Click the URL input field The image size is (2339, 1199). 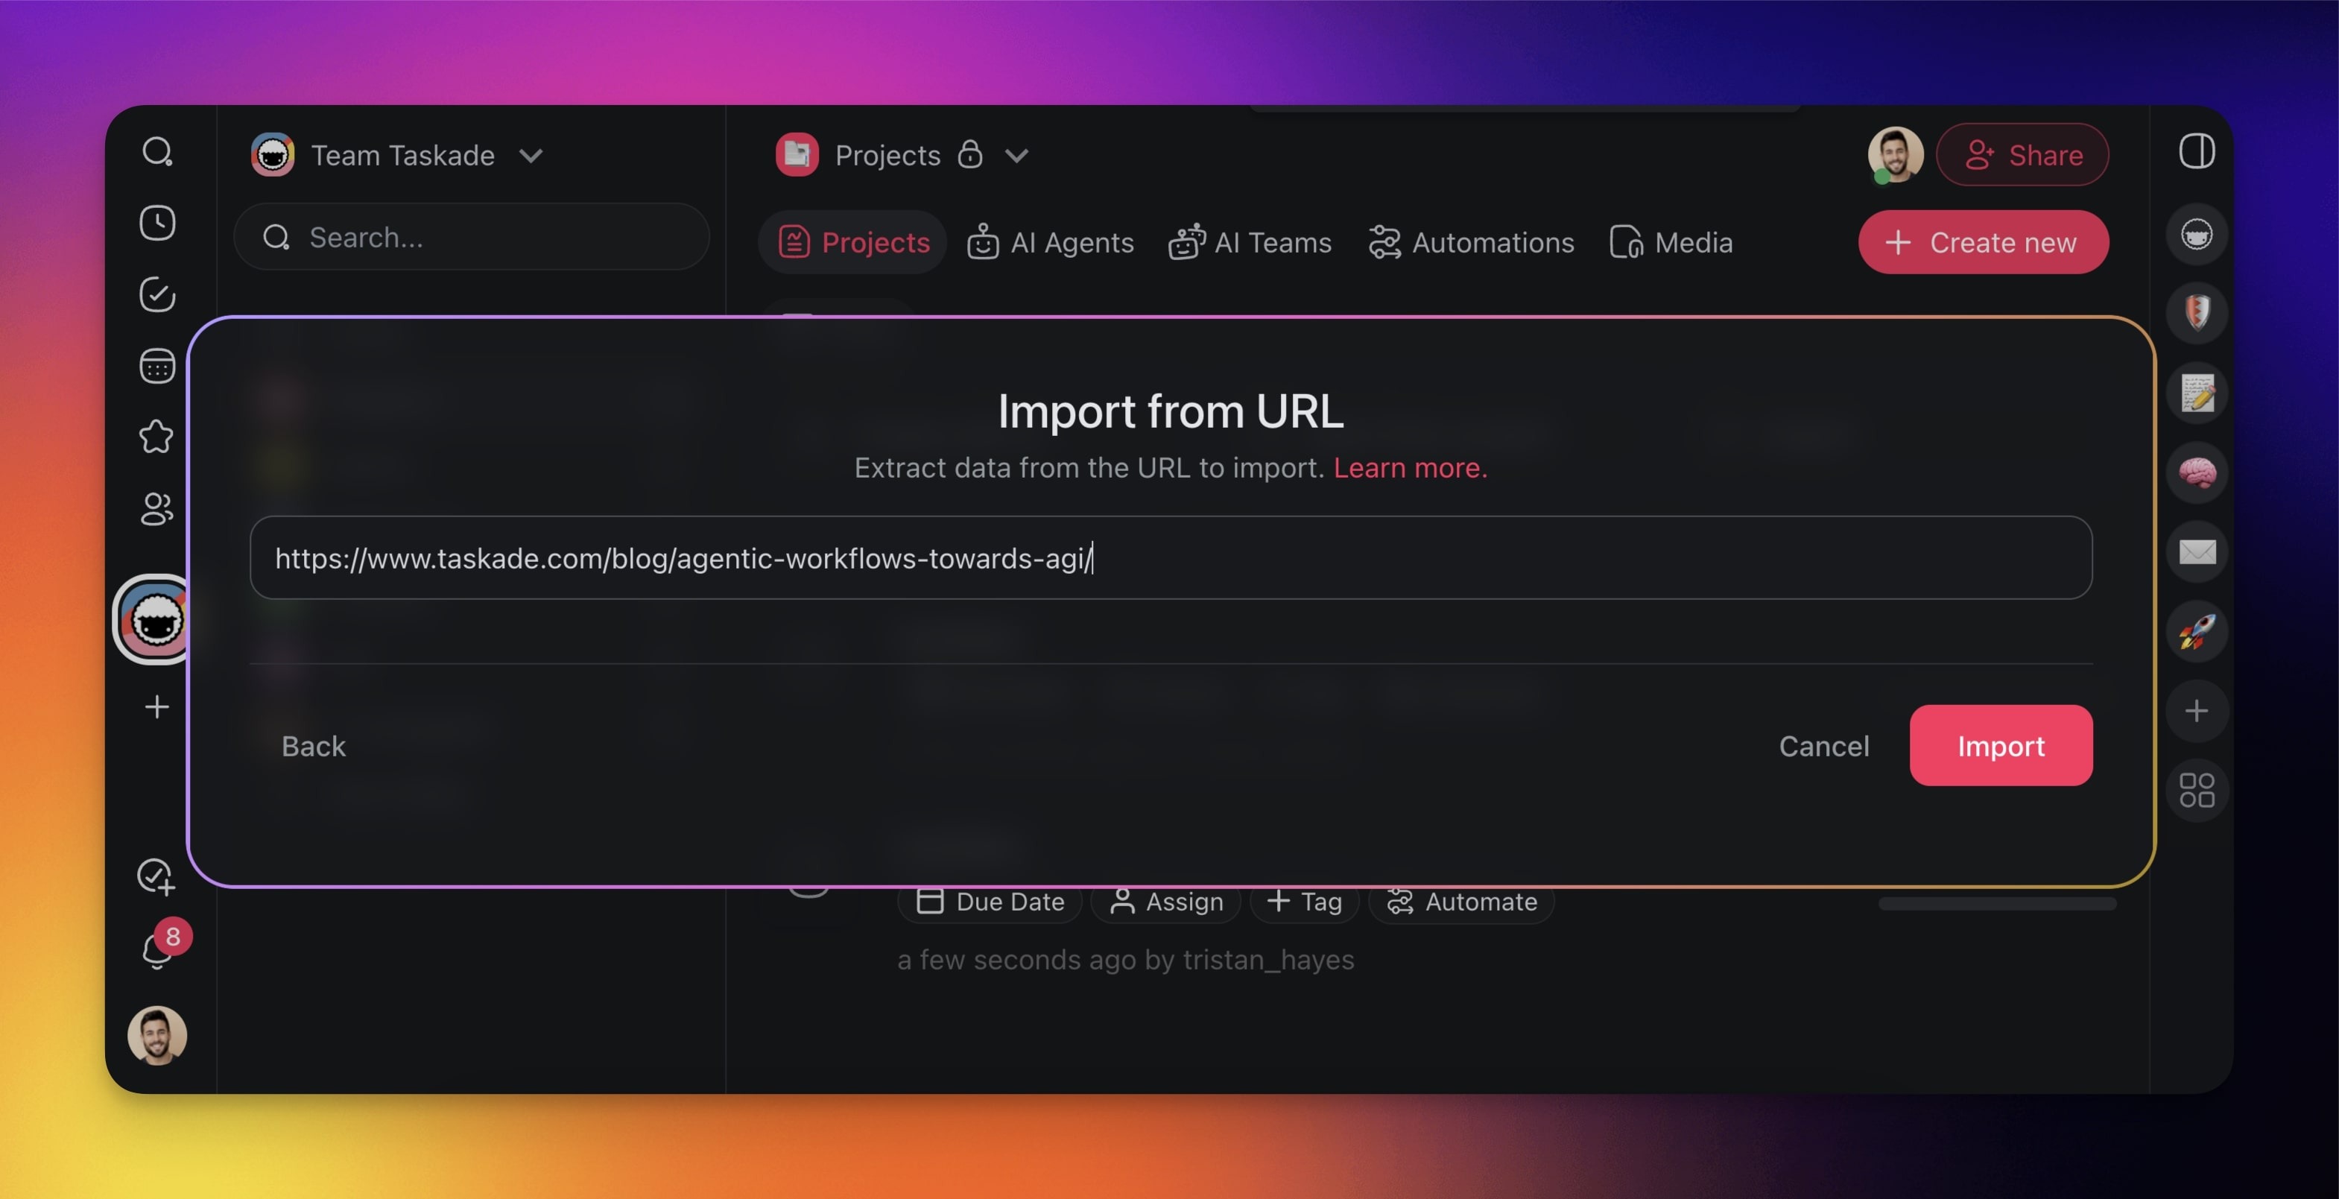click(1170, 557)
